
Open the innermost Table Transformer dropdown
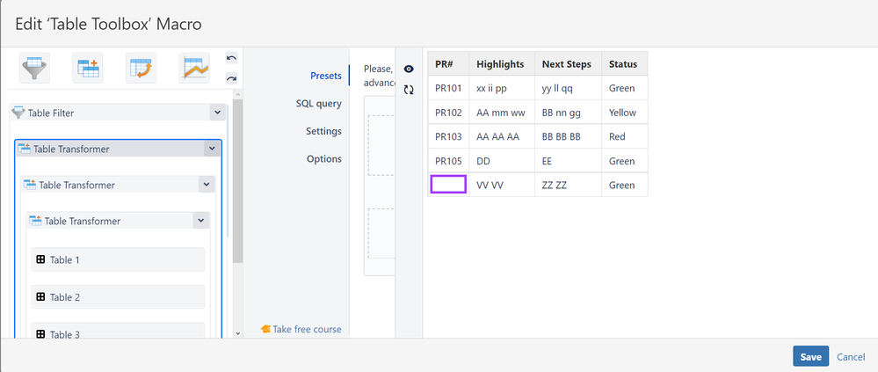click(x=201, y=220)
